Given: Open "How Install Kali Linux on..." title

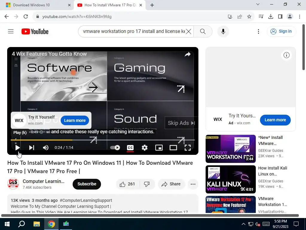Looking at the screenshot, I should (x=273, y=171).
